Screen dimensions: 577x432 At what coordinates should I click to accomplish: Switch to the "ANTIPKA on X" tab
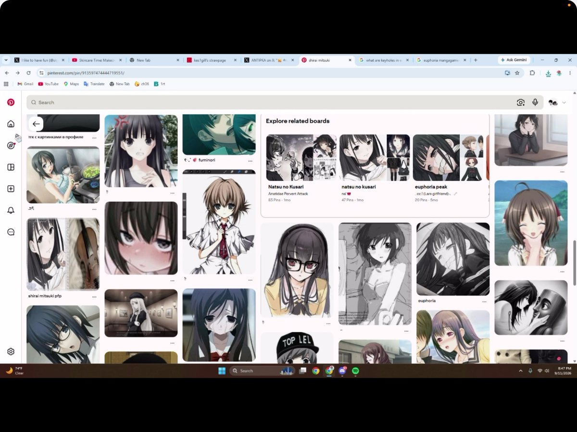269,60
